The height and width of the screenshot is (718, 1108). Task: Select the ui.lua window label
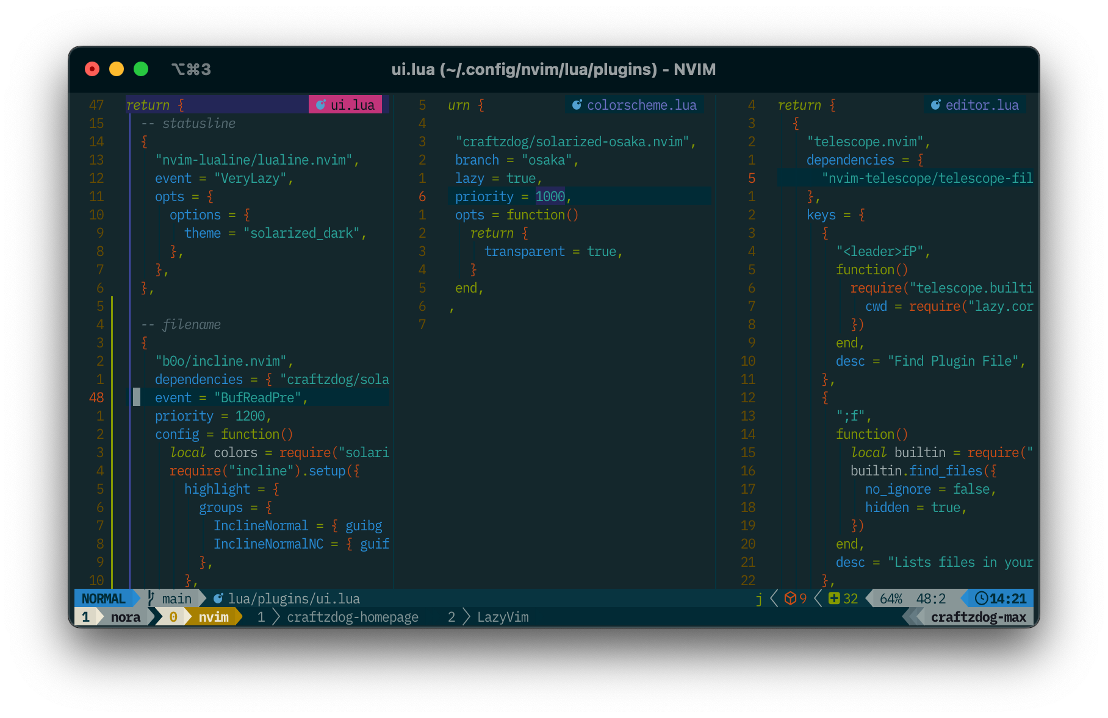pos(345,105)
